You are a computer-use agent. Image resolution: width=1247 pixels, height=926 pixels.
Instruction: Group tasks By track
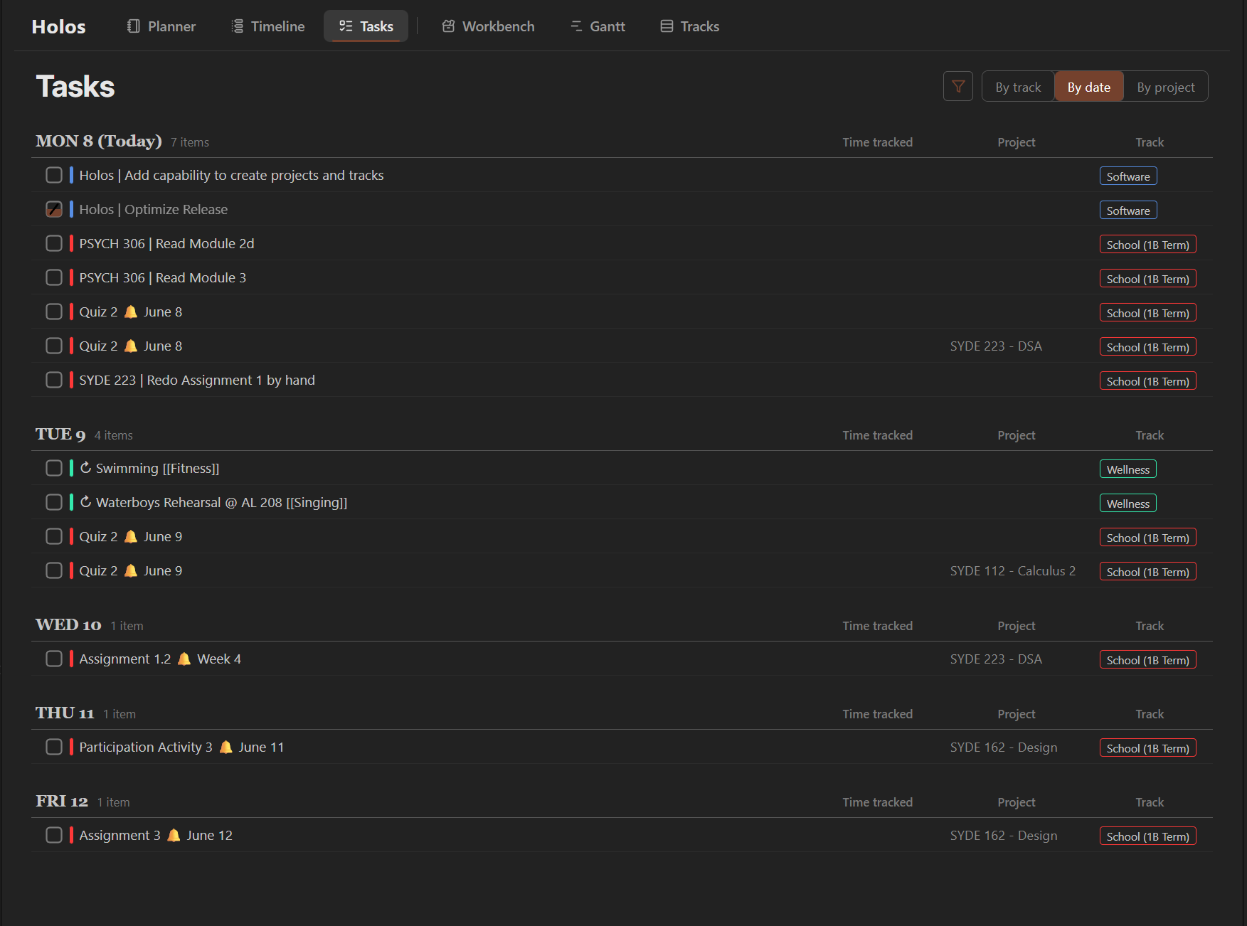click(x=1018, y=87)
